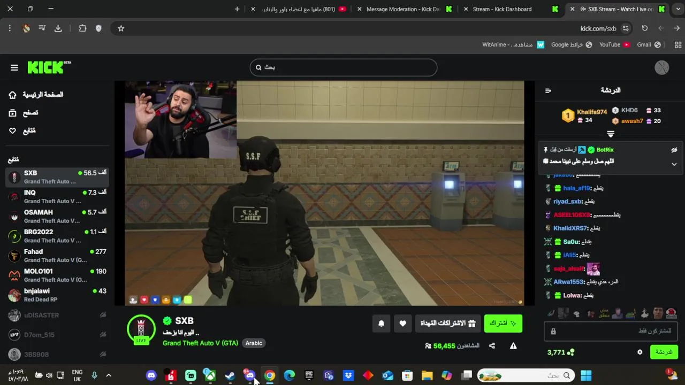Click the Gift Subscriptions button
The height and width of the screenshot is (385, 685).
click(x=447, y=324)
